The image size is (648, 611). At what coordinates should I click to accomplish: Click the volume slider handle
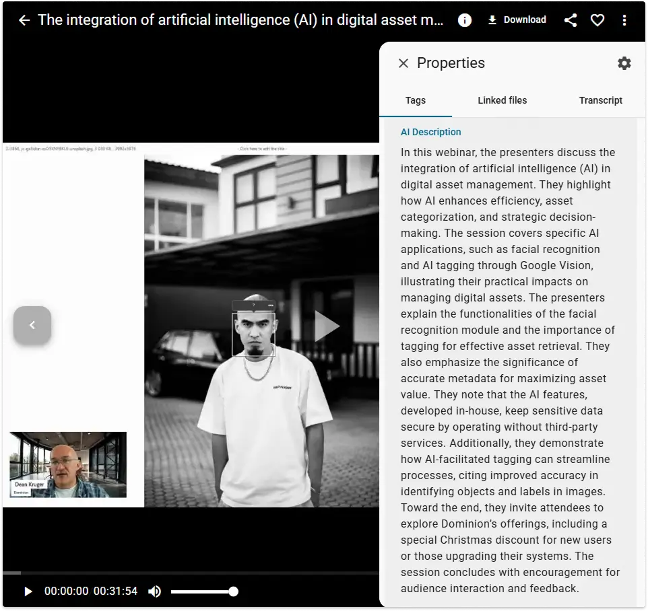click(233, 591)
